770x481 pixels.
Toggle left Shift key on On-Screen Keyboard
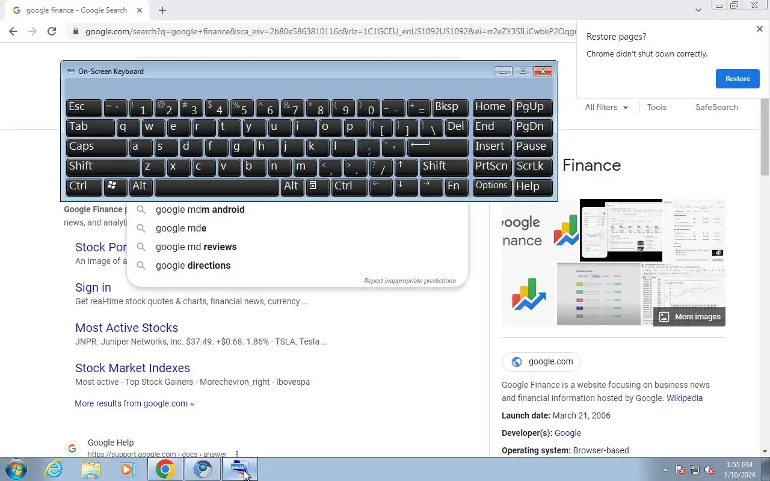click(103, 167)
